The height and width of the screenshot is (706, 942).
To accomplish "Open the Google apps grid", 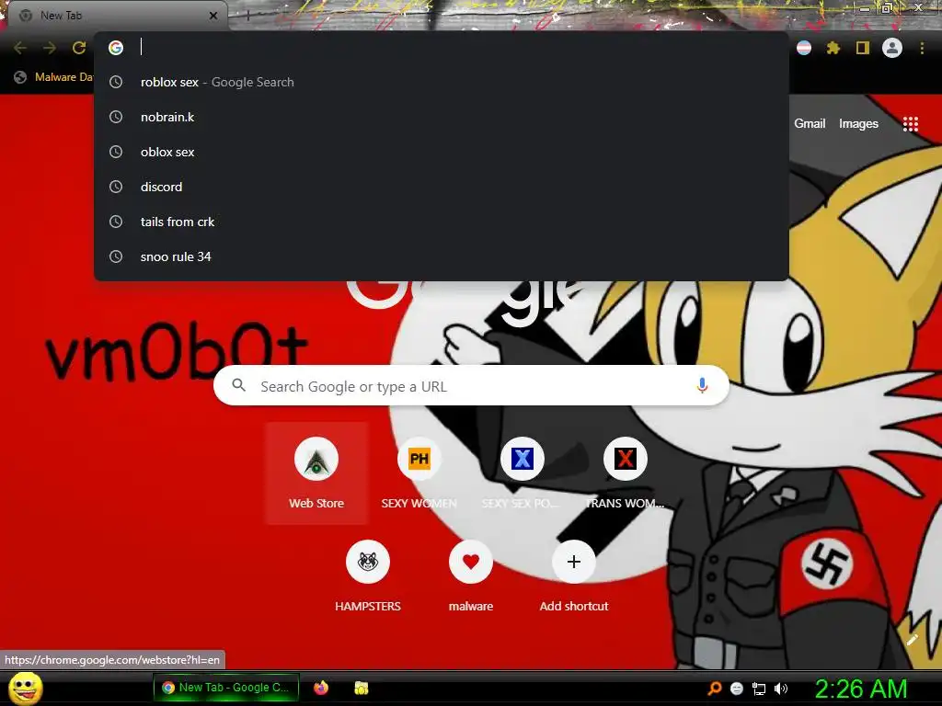I will [x=911, y=124].
